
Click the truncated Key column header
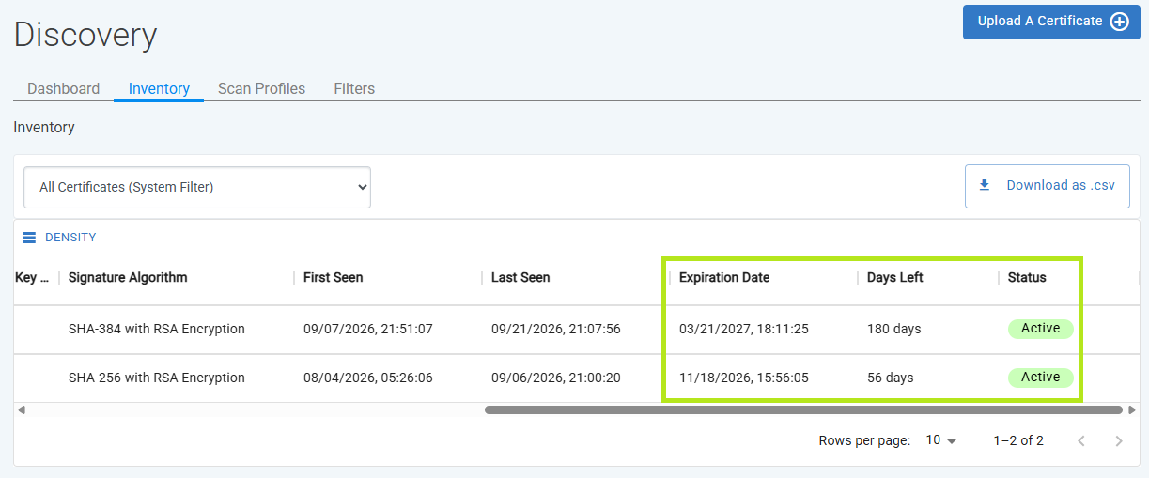tap(32, 278)
